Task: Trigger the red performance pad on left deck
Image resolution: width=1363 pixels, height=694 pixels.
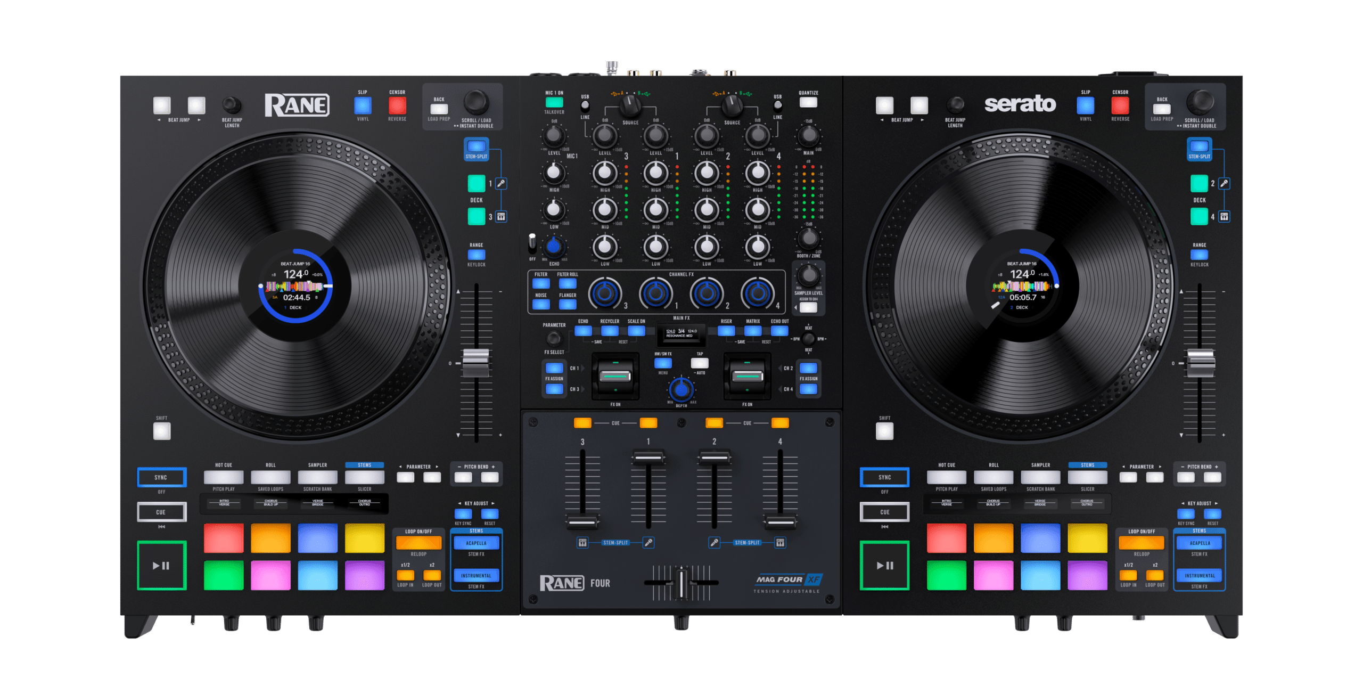Action: coord(224,537)
